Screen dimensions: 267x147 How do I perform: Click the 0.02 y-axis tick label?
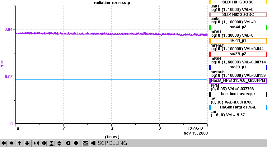[x=8, y=77]
